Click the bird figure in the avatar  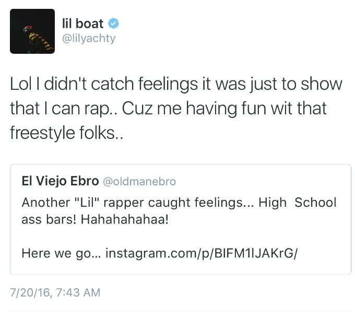coord(38,39)
